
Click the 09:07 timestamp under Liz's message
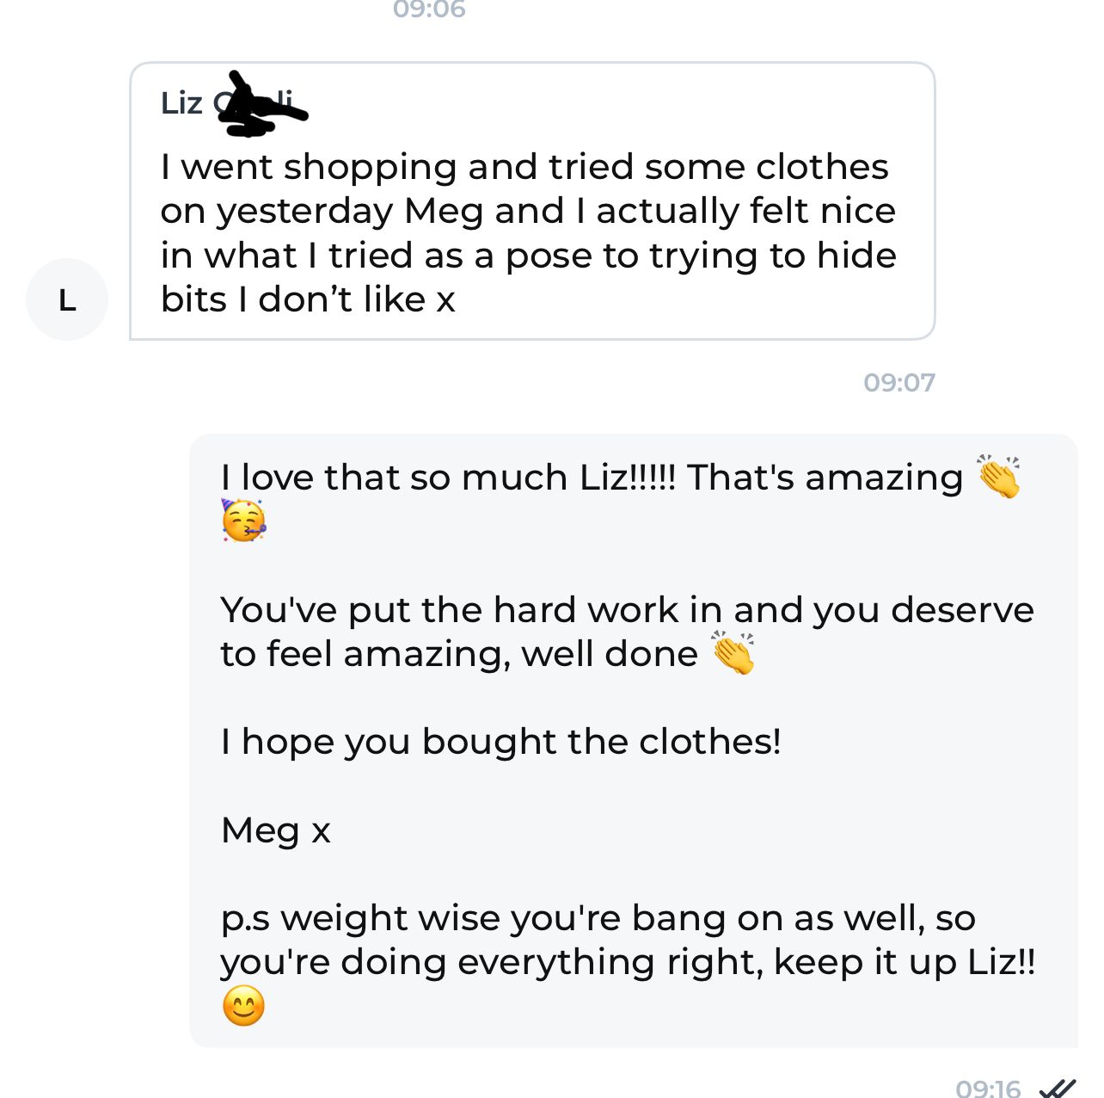[899, 382]
